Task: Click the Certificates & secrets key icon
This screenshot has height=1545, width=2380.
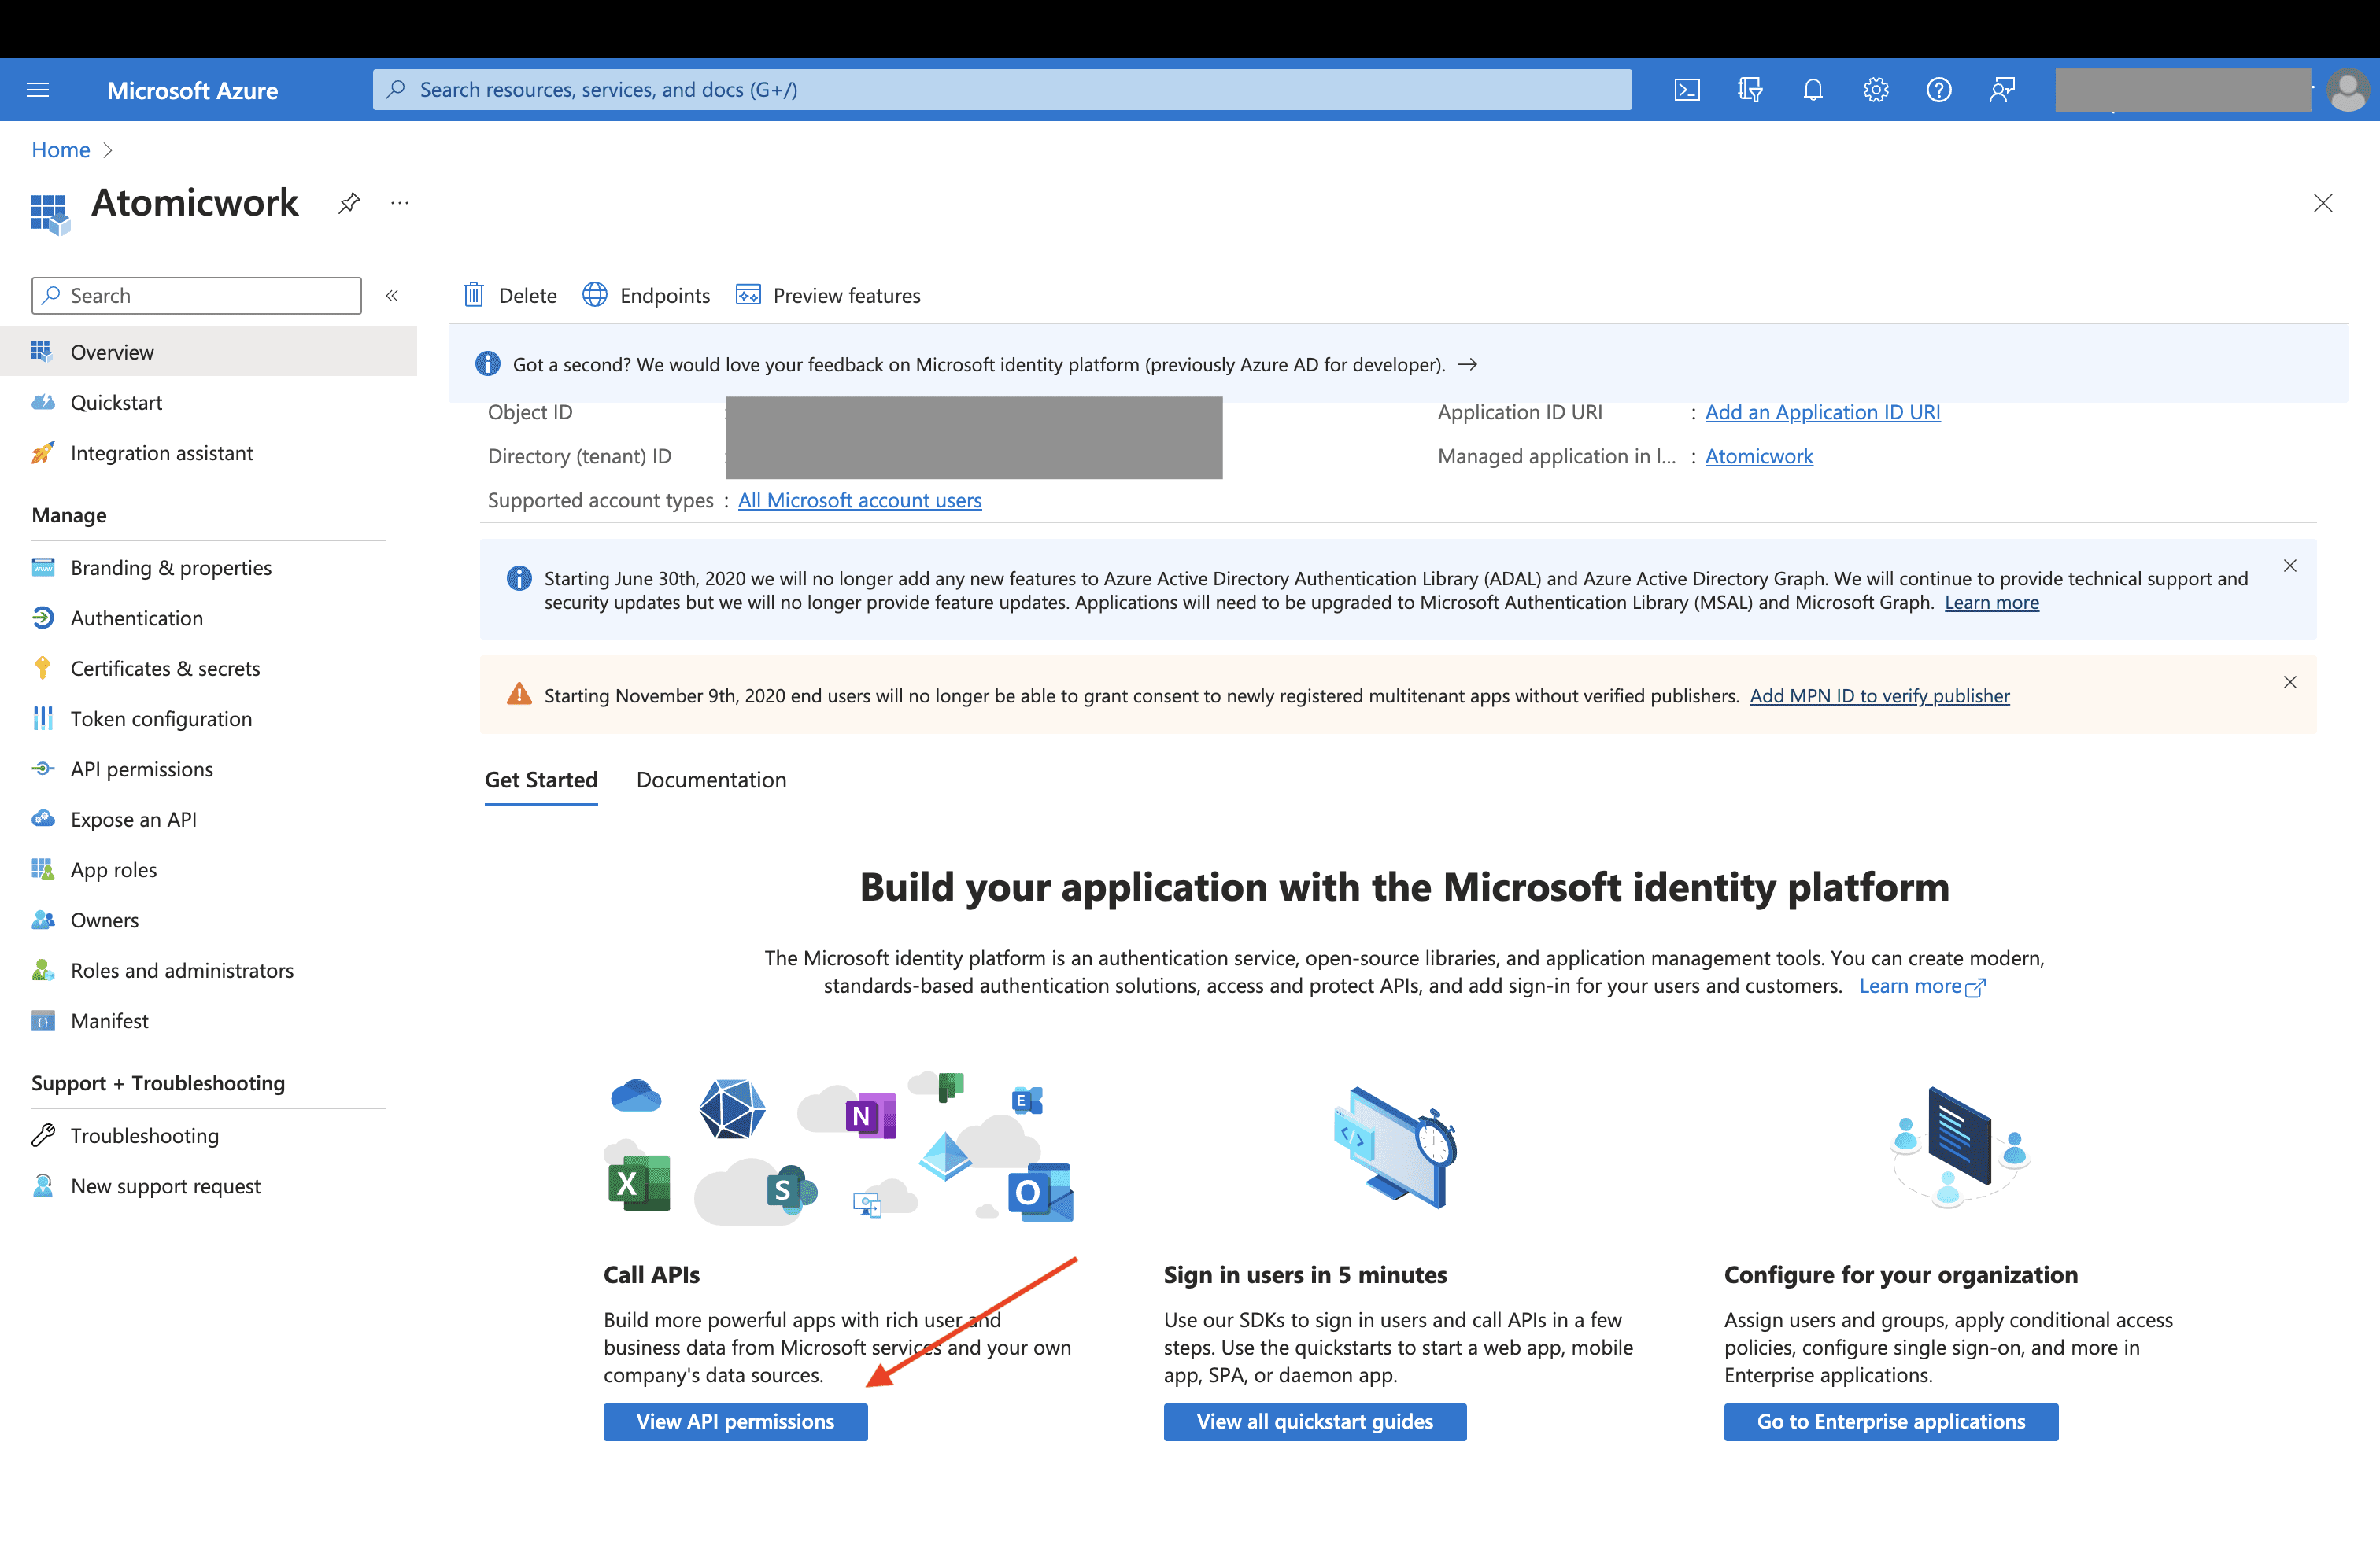Action: [x=43, y=668]
